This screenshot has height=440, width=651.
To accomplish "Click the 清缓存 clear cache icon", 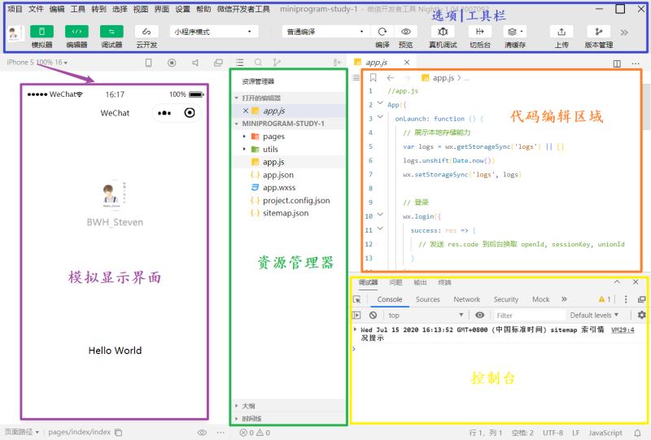I will pos(513,32).
